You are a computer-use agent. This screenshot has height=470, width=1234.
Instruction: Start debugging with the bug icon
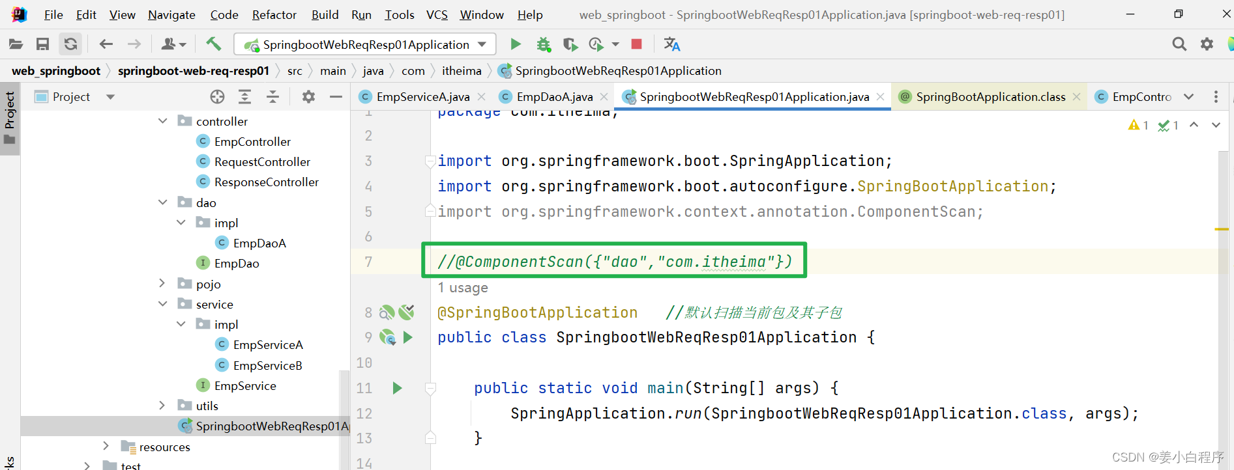pos(544,44)
